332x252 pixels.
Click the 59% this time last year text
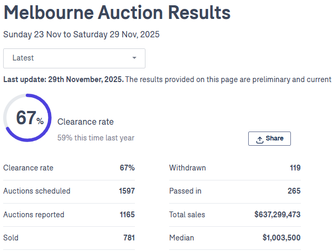[x=95, y=138]
